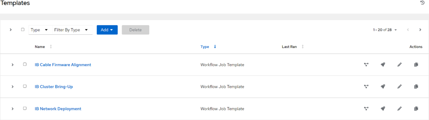Tick the IB Cluster Bring-Up row checkbox
Image resolution: width=429 pixels, height=120 pixels.
(x=25, y=86)
